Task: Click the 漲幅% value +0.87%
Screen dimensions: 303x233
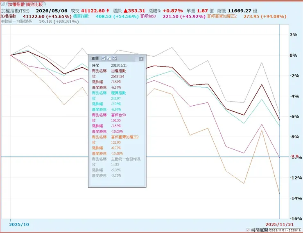Action: click(173, 11)
